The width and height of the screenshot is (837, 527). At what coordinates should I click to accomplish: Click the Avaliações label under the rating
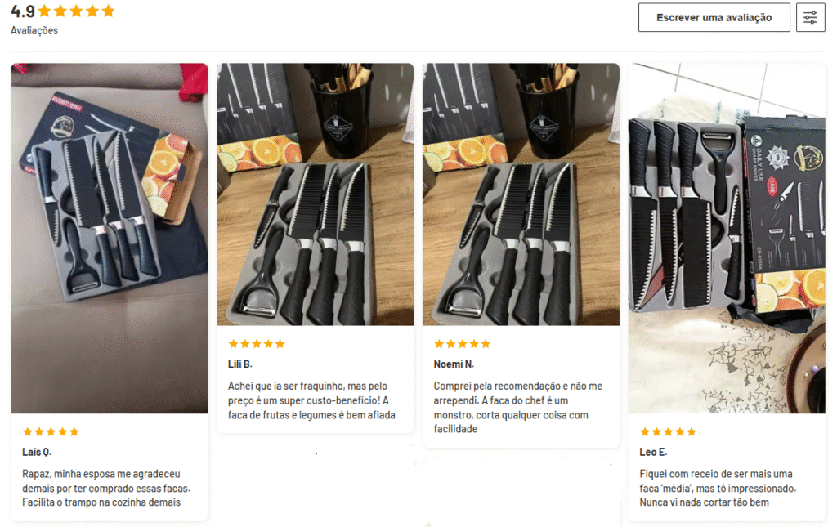(34, 31)
